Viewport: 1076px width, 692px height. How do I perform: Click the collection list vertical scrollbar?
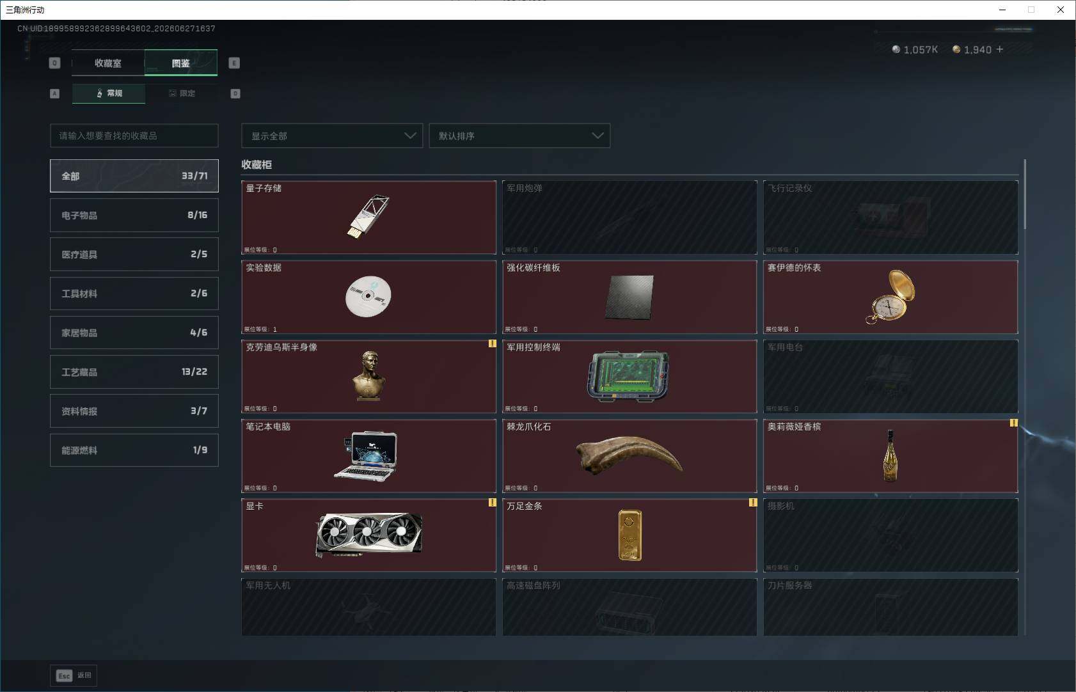[x=1025, y=194]
